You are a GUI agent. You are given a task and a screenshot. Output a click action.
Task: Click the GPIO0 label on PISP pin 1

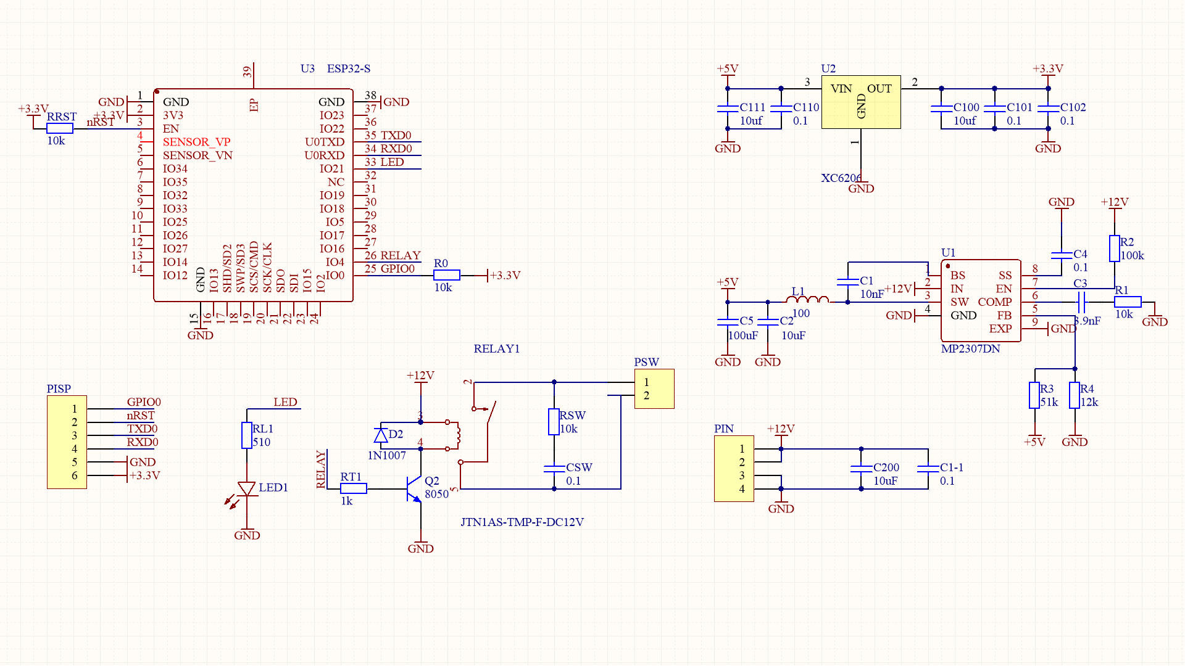coord(144,401)
